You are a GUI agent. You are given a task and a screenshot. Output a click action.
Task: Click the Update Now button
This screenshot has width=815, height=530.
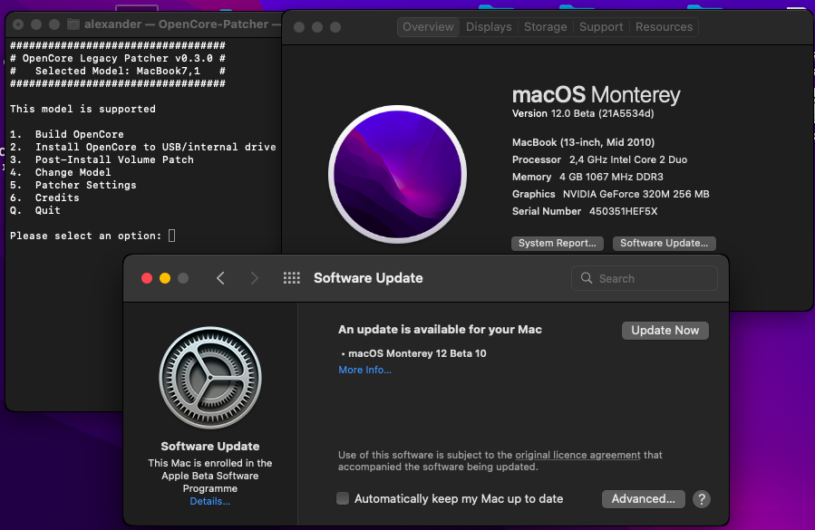(x=665, y=331)
